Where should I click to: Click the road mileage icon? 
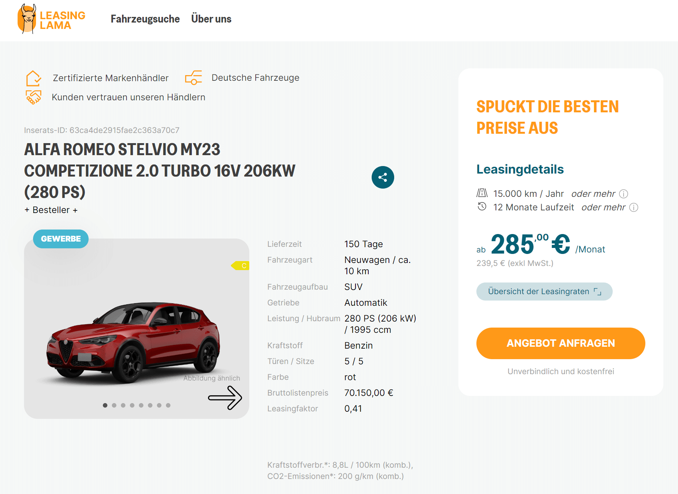pyautogui.click(x=482, y=193)
